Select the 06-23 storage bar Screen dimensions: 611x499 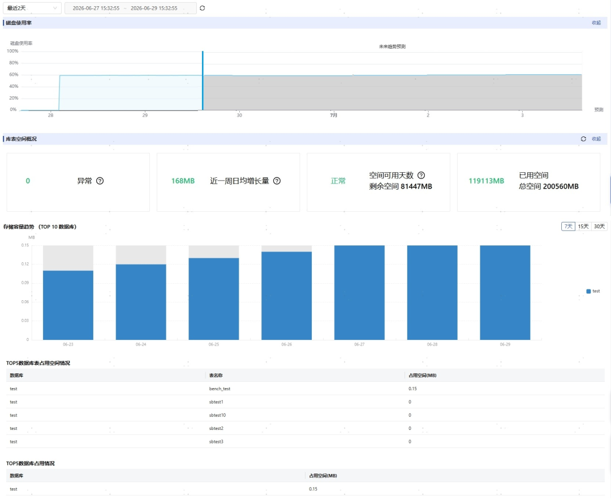(x=68, y=305)
